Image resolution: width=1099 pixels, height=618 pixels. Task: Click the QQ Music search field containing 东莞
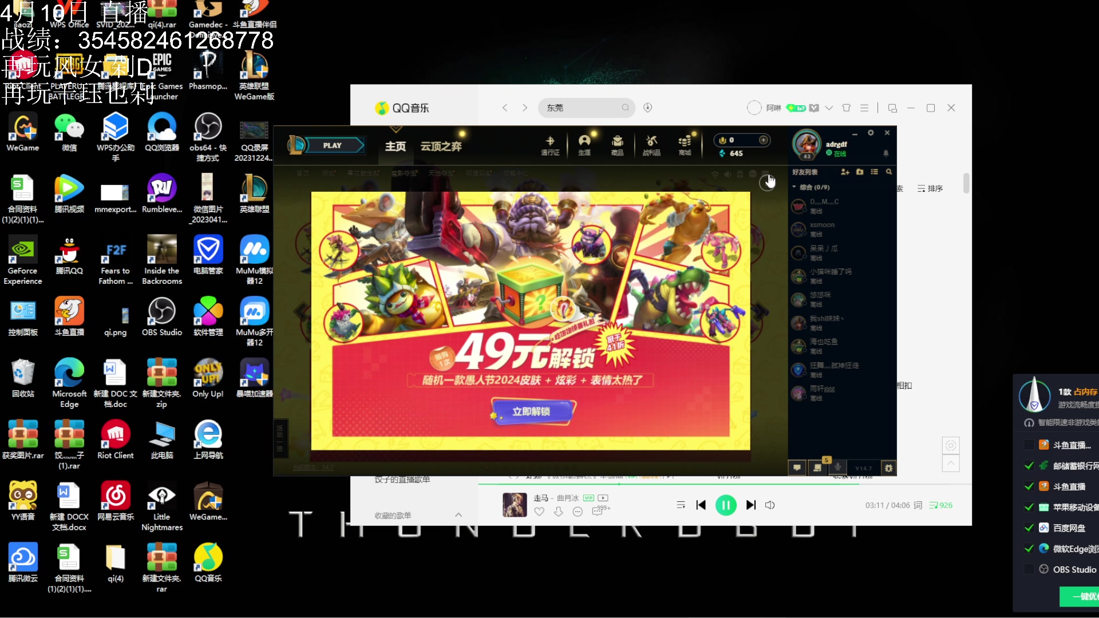click(587, 108)
